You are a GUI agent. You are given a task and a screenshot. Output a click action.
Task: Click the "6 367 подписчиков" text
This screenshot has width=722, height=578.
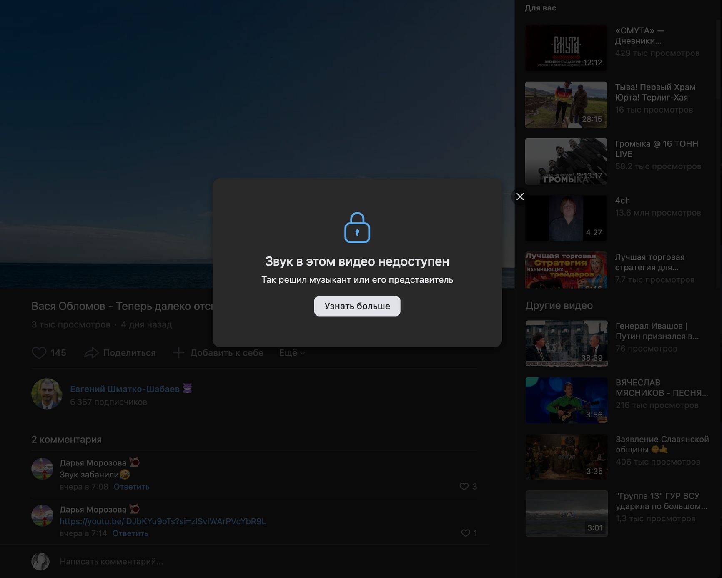[x=108, y=402]
